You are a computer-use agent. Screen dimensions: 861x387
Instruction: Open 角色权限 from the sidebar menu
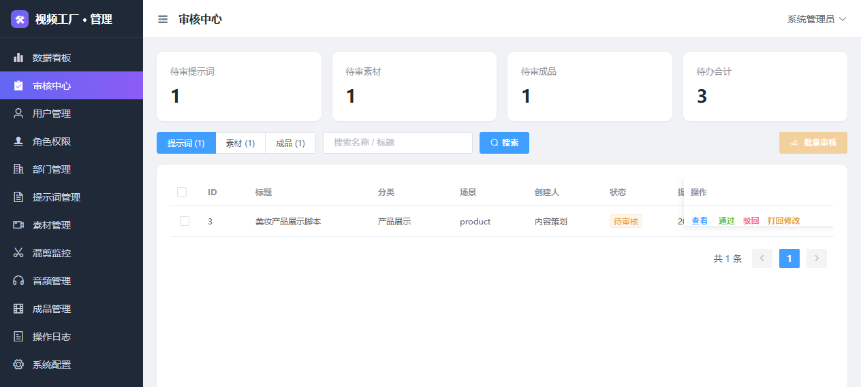72,141
